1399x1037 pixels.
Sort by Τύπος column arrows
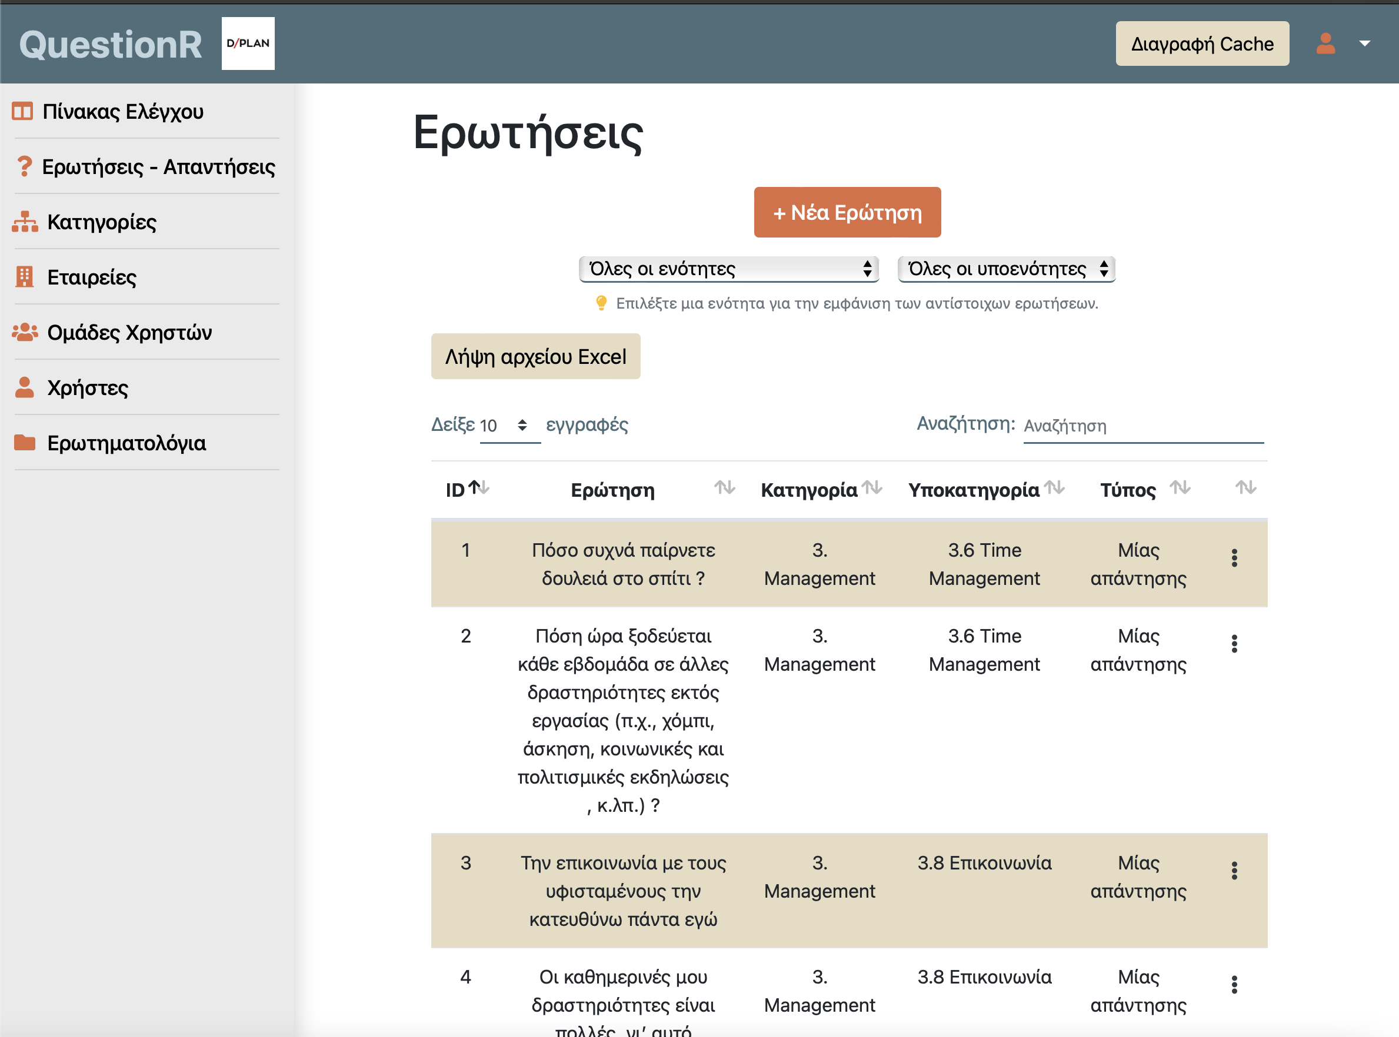1180,487
